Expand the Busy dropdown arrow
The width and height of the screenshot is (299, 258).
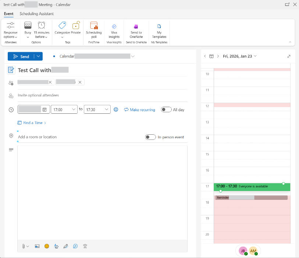(x=28, y=37)
